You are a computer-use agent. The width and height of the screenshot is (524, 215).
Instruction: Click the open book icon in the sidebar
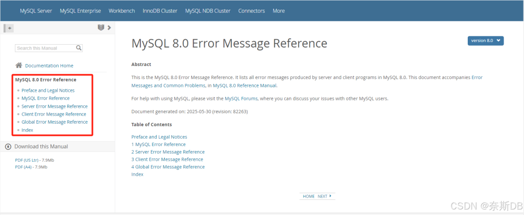pos(101,27)
